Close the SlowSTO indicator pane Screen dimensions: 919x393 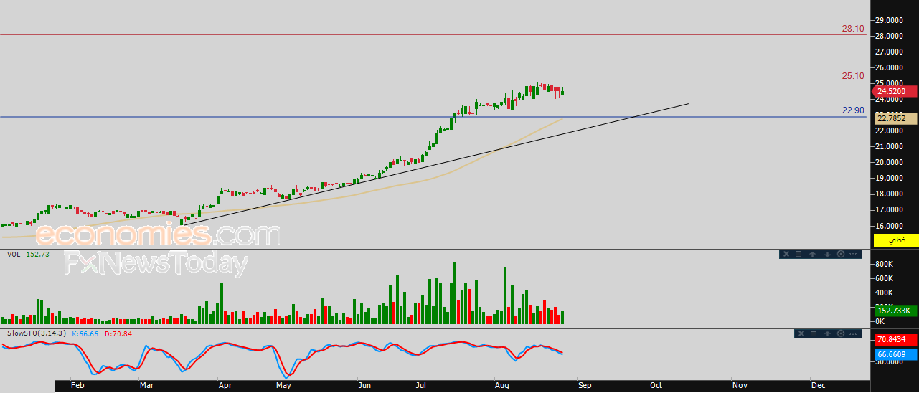click(x=801, y=333)
